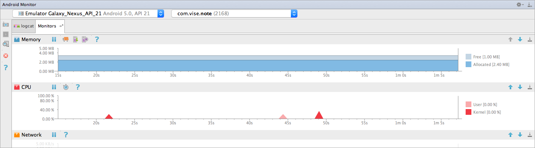Click the screen capture camera icon
The height and width of the screenshot is (148, 535).
(6, 24)
